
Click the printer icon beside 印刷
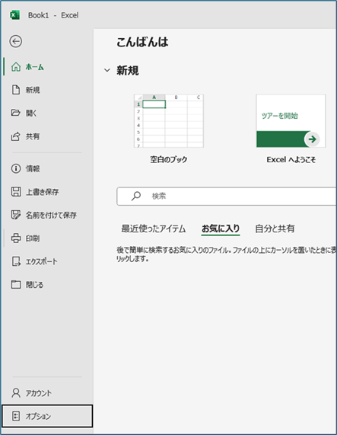pos(16,238)
